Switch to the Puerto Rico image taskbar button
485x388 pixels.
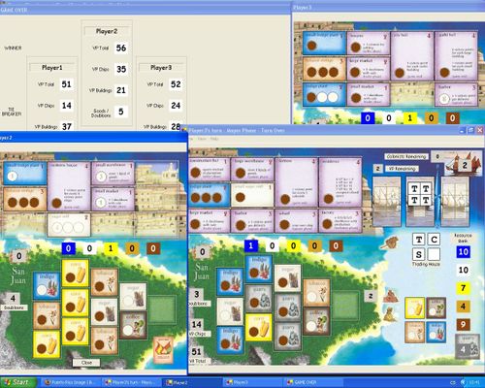click(71, 382)
